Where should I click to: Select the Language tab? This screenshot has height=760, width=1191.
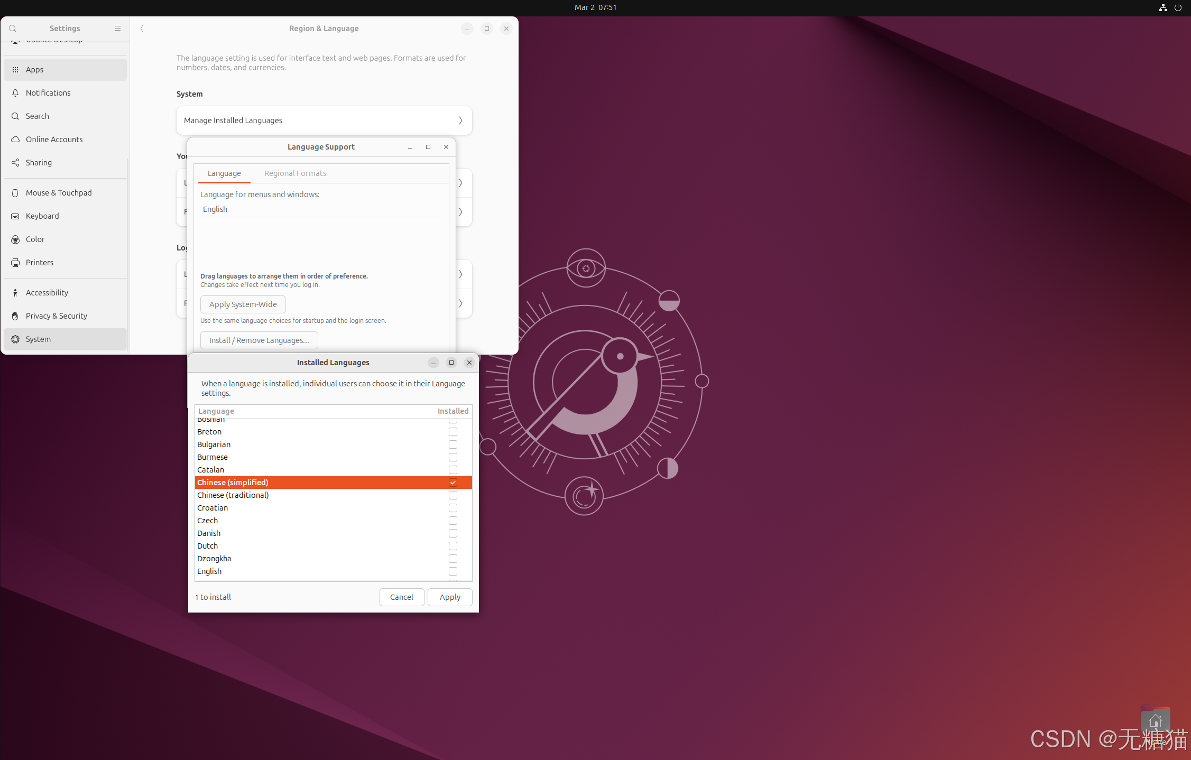(x=224, y=173)
